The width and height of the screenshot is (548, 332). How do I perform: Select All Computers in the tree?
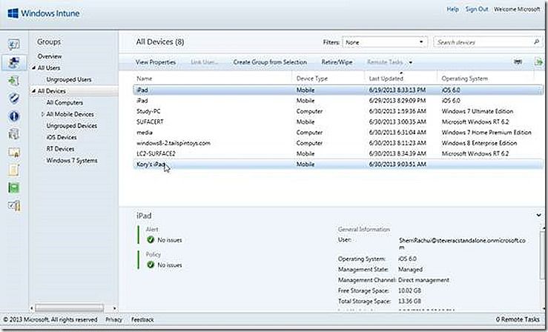coord(65,102)
